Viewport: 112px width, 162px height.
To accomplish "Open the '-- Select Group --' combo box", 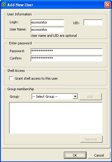I will (x=55, y=97).
